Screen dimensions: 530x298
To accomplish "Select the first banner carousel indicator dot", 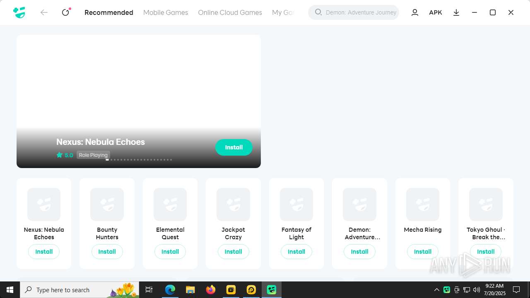I will [x=107, y=160].
